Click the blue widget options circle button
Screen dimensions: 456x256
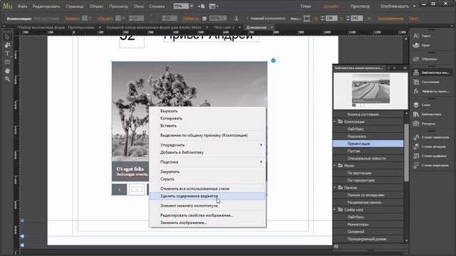[x=273, y=60]
